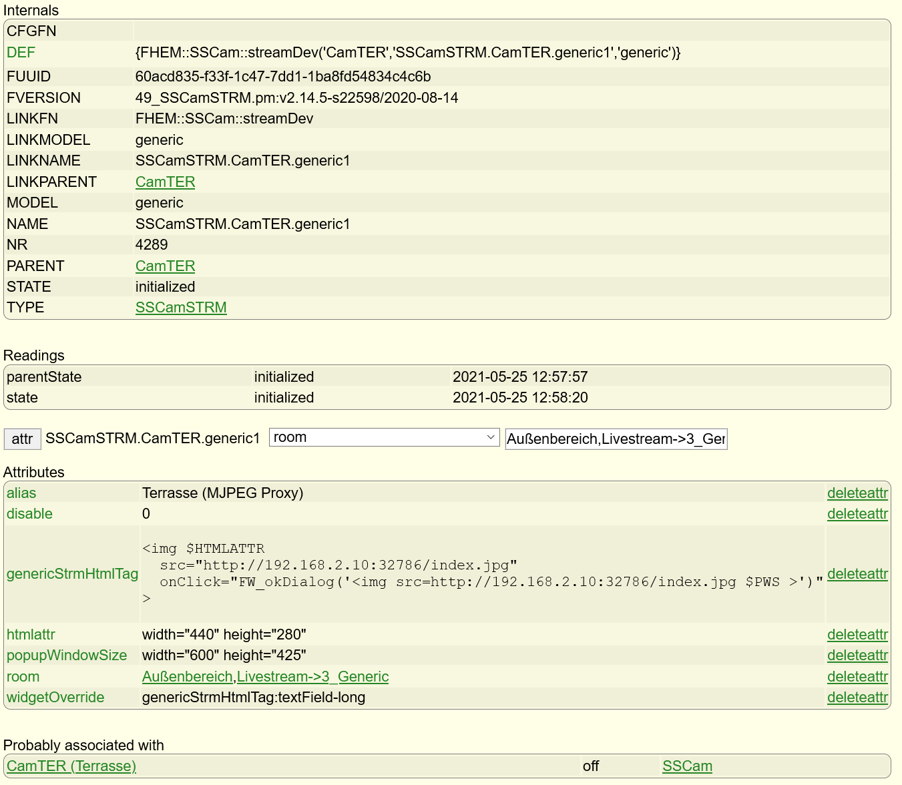This screenshot has width=902, height=785.
Task: Delete the htmlattr attribute
Action: [x=857, y=635]
